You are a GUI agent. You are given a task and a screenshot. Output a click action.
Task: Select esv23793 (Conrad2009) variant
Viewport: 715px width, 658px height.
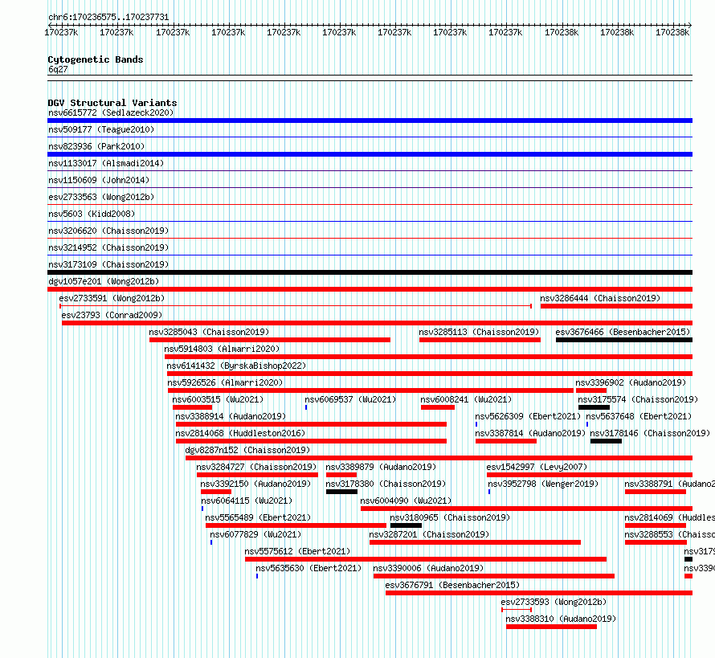point(112,315)
